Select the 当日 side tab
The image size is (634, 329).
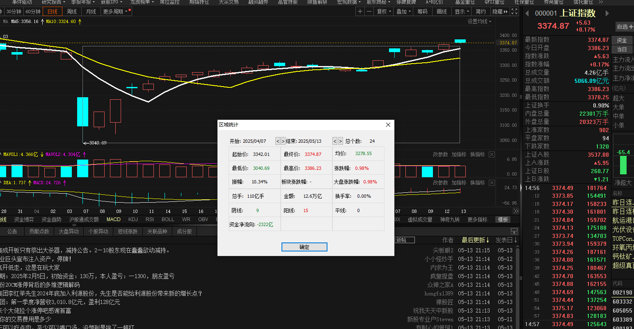pyautogui.click(x=622, y=49)
